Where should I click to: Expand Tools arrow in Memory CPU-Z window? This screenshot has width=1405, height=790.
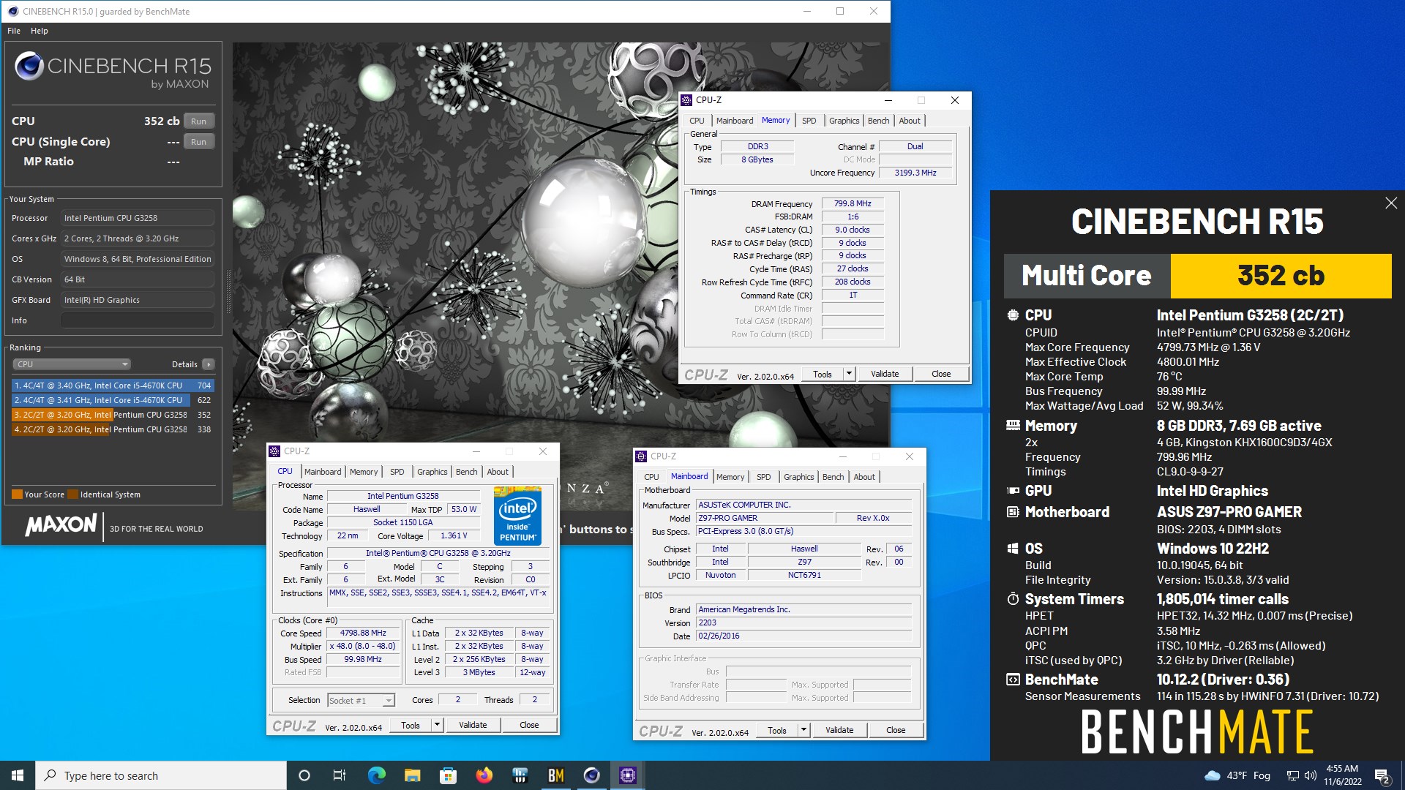(x=849, y=374)
